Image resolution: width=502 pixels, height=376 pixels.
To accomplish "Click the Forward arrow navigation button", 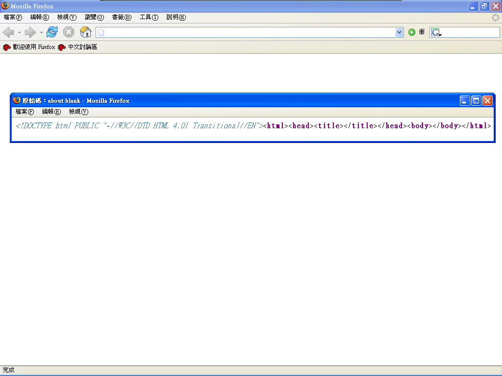I will 30,32.
